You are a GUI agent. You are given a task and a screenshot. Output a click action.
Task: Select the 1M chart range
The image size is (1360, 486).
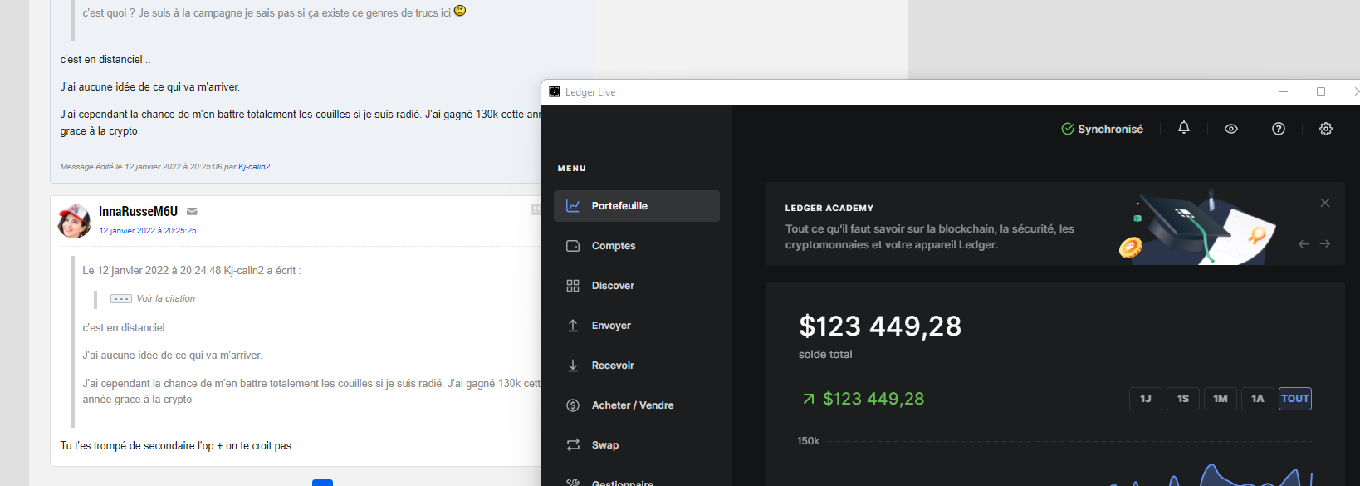tap(1221, 399)
